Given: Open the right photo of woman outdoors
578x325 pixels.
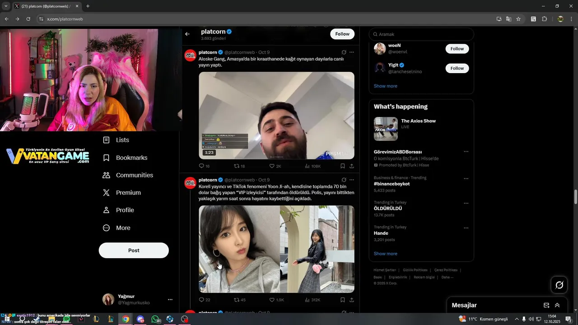Looking at the screenshot, I should tap(317, 249).
